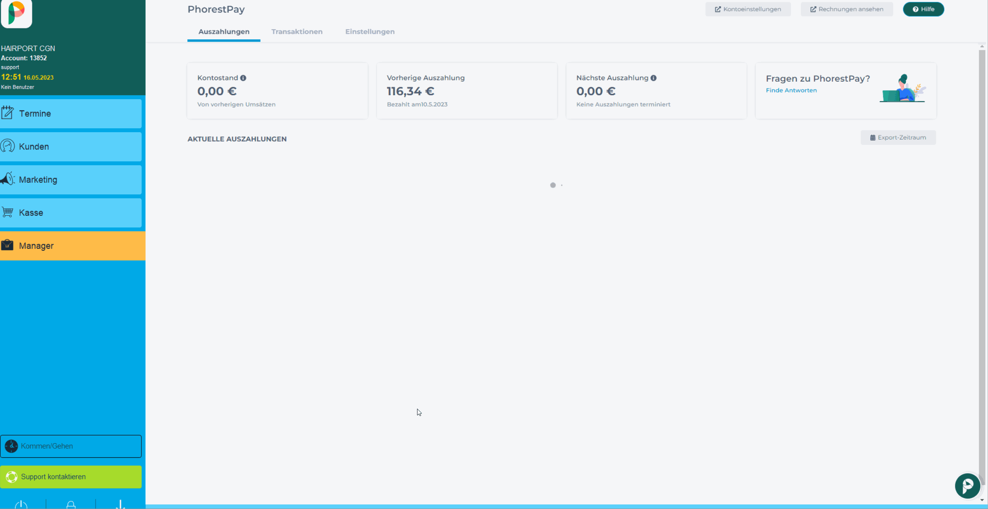Click the Bezahlt am10.5.2023 text

(x=417, y=104)
